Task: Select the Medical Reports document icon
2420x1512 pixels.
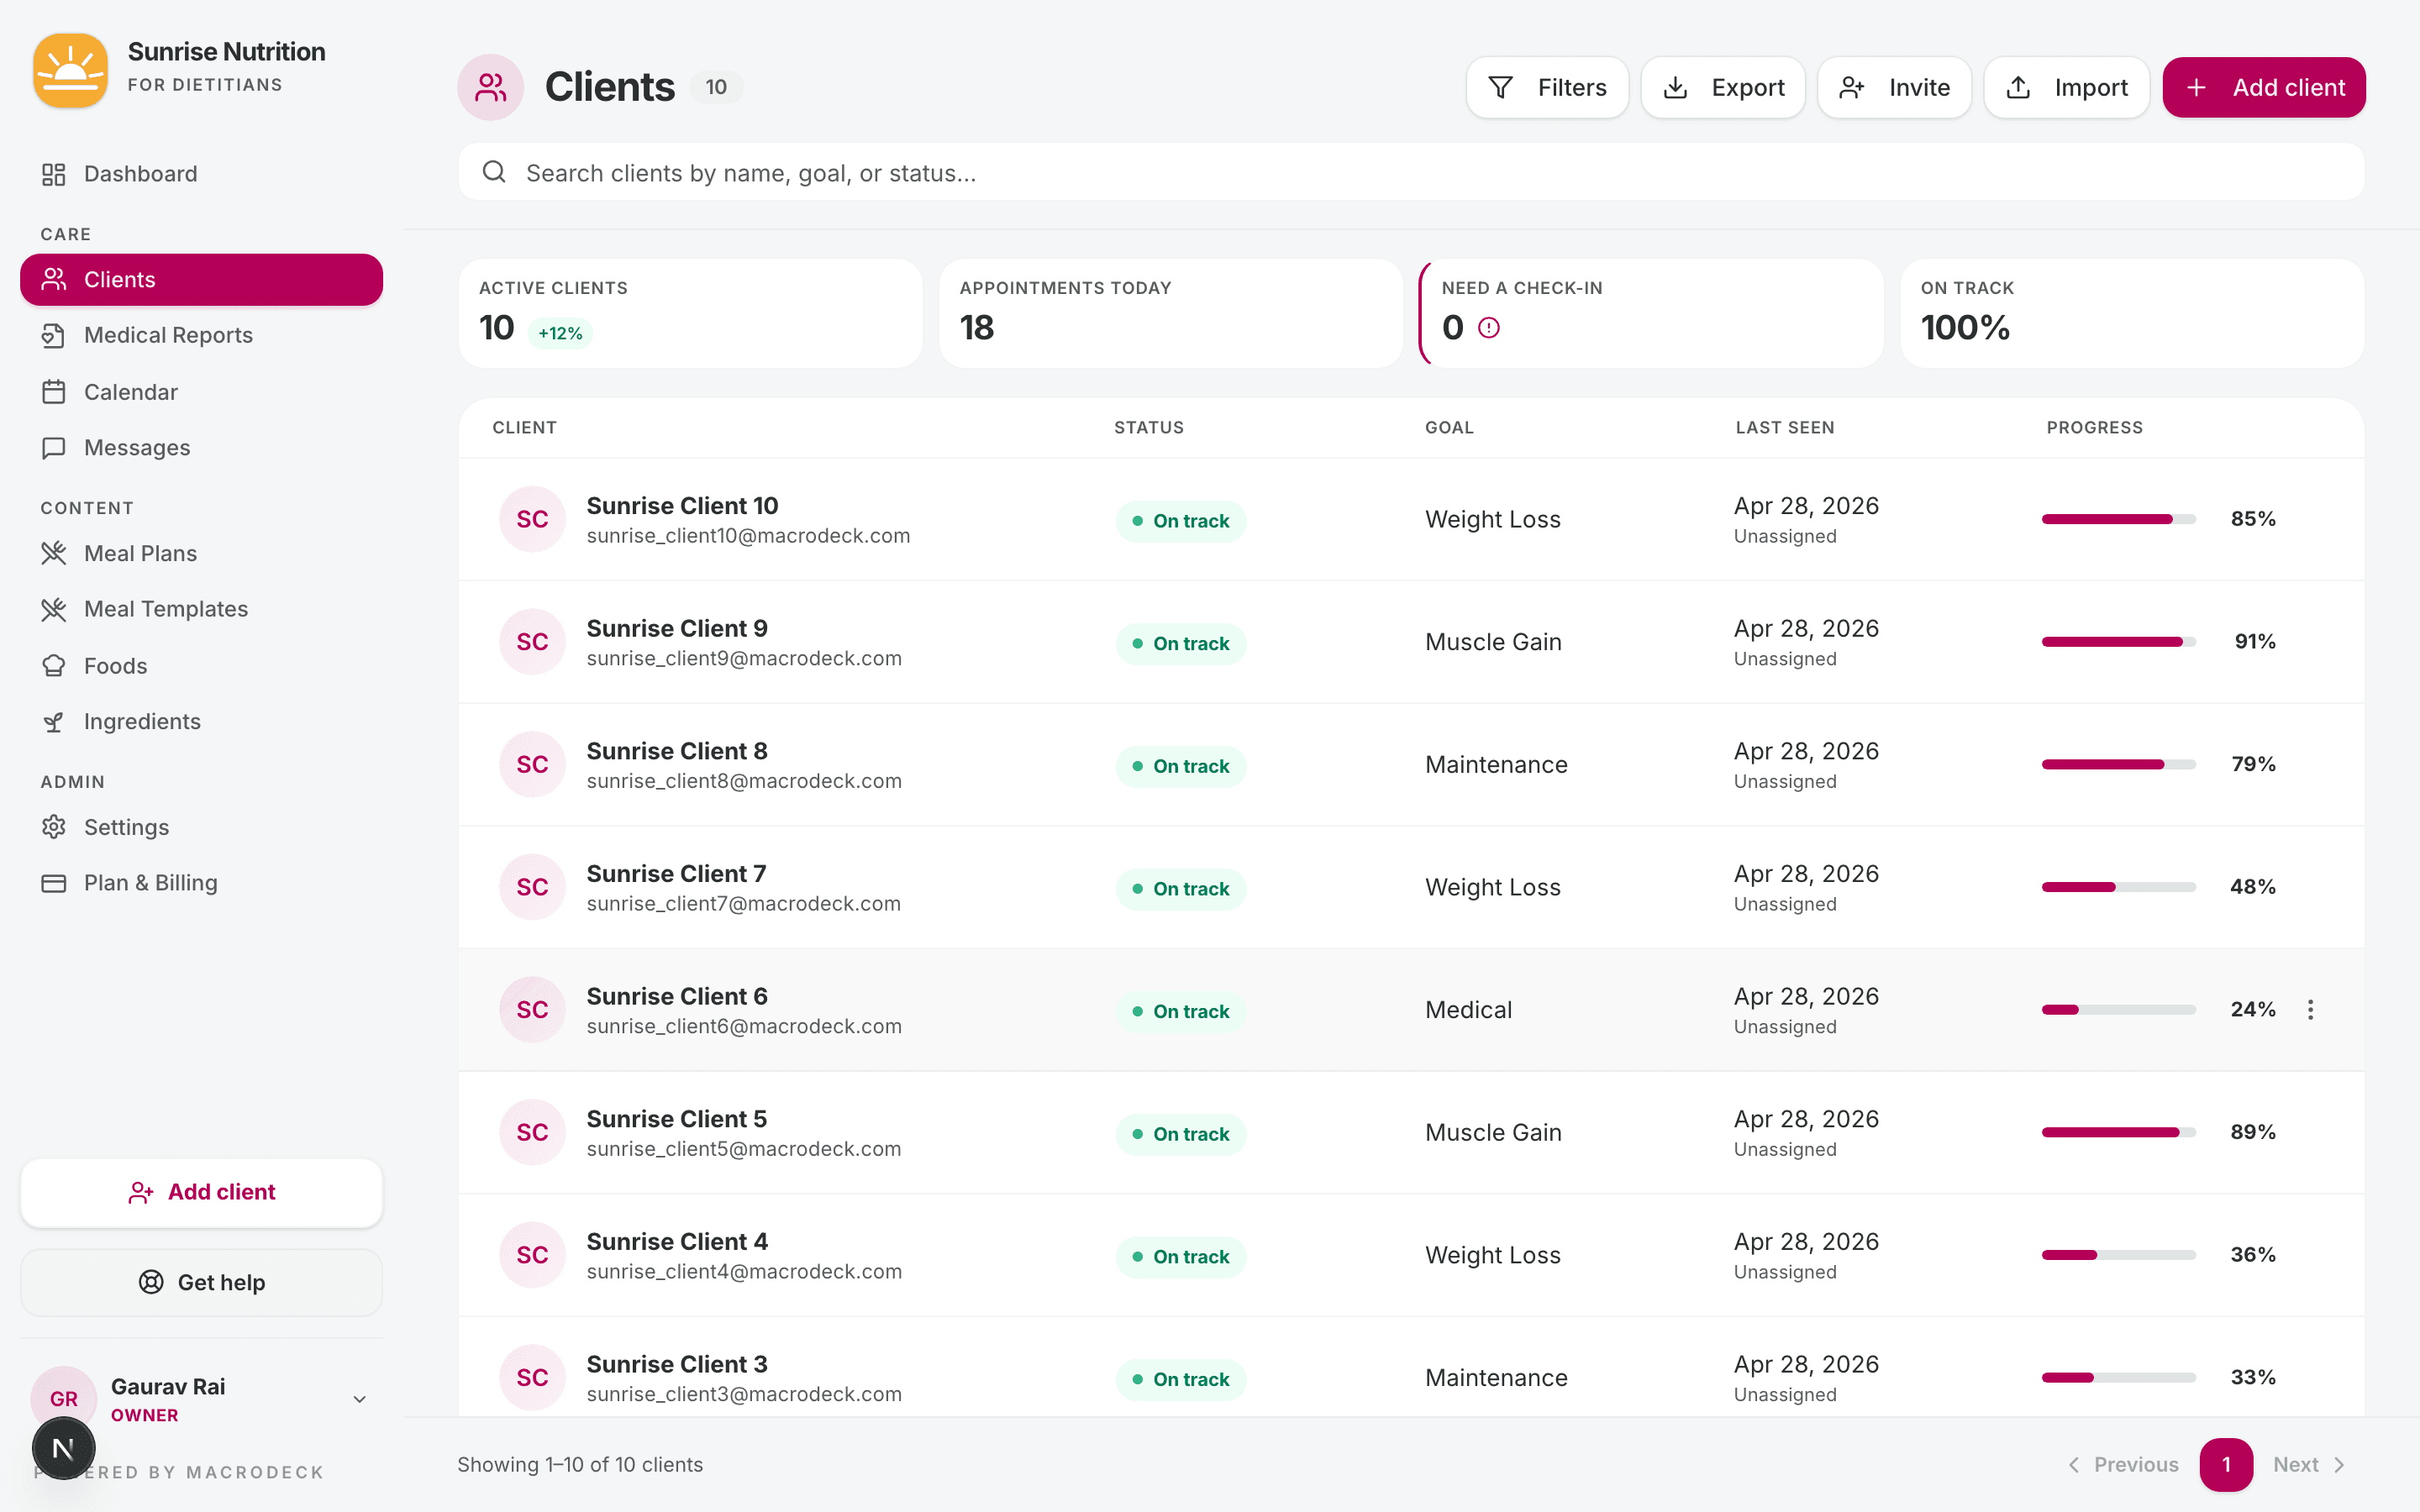Action: [x=55, y=335]
